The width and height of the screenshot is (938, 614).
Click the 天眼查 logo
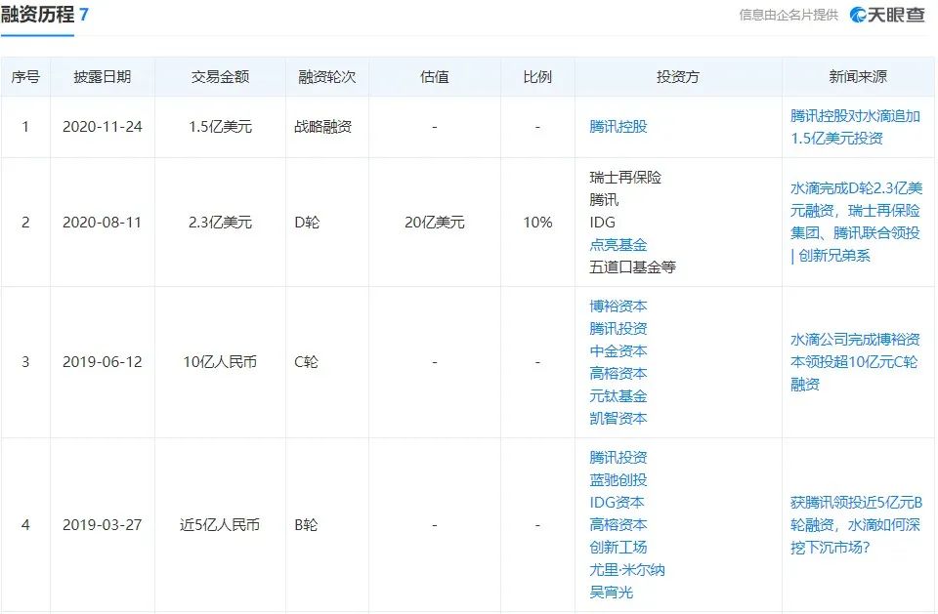coord(888,15)
